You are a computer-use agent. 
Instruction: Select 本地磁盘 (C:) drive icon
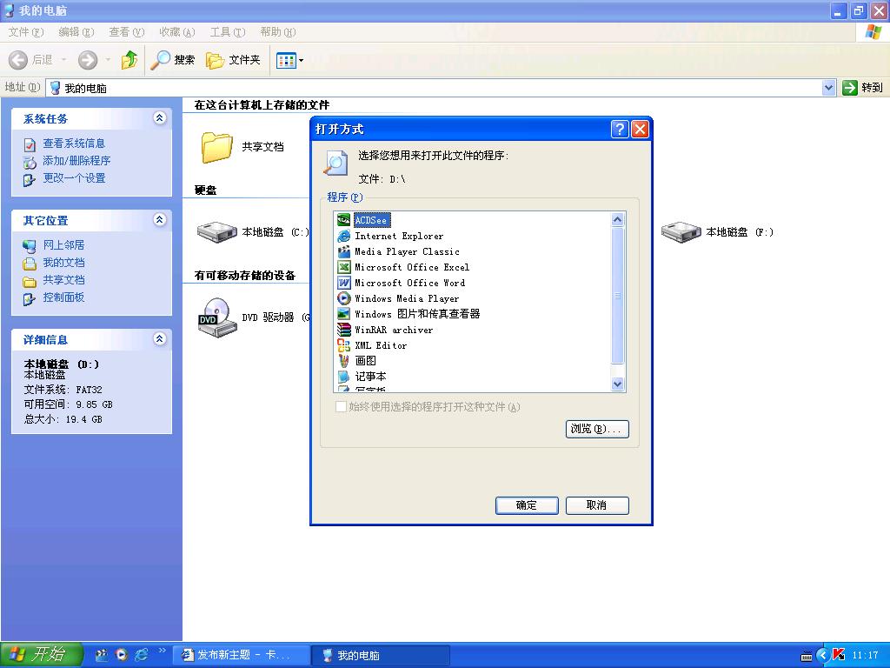tap(216, 231)
